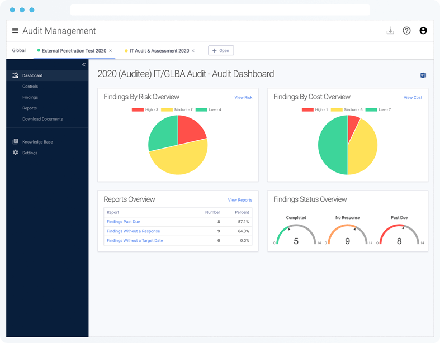Export dashboard using the Word document icon
The image size is (440, 343).
[423, 75]
